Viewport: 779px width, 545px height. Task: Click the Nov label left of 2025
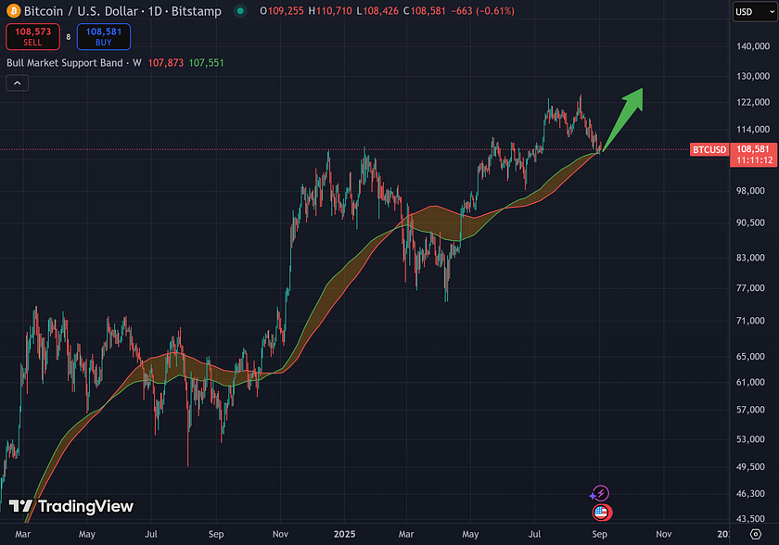pos(280,534)
